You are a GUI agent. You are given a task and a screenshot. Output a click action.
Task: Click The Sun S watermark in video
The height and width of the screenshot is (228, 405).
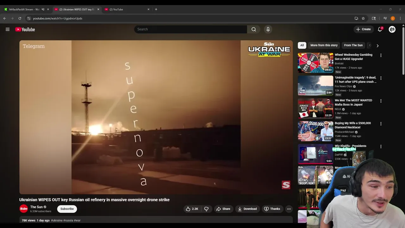(x=286, y=185)
